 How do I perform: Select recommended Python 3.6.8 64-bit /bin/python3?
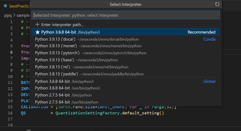[126, 32]
